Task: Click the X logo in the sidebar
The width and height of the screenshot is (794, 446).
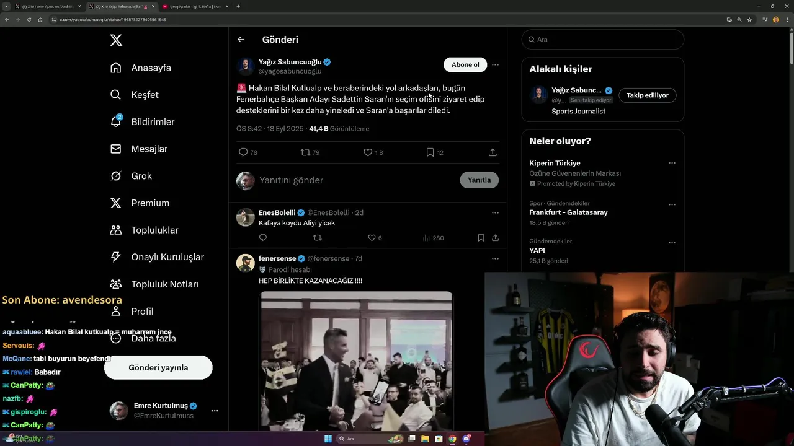Action: point(116,40)
